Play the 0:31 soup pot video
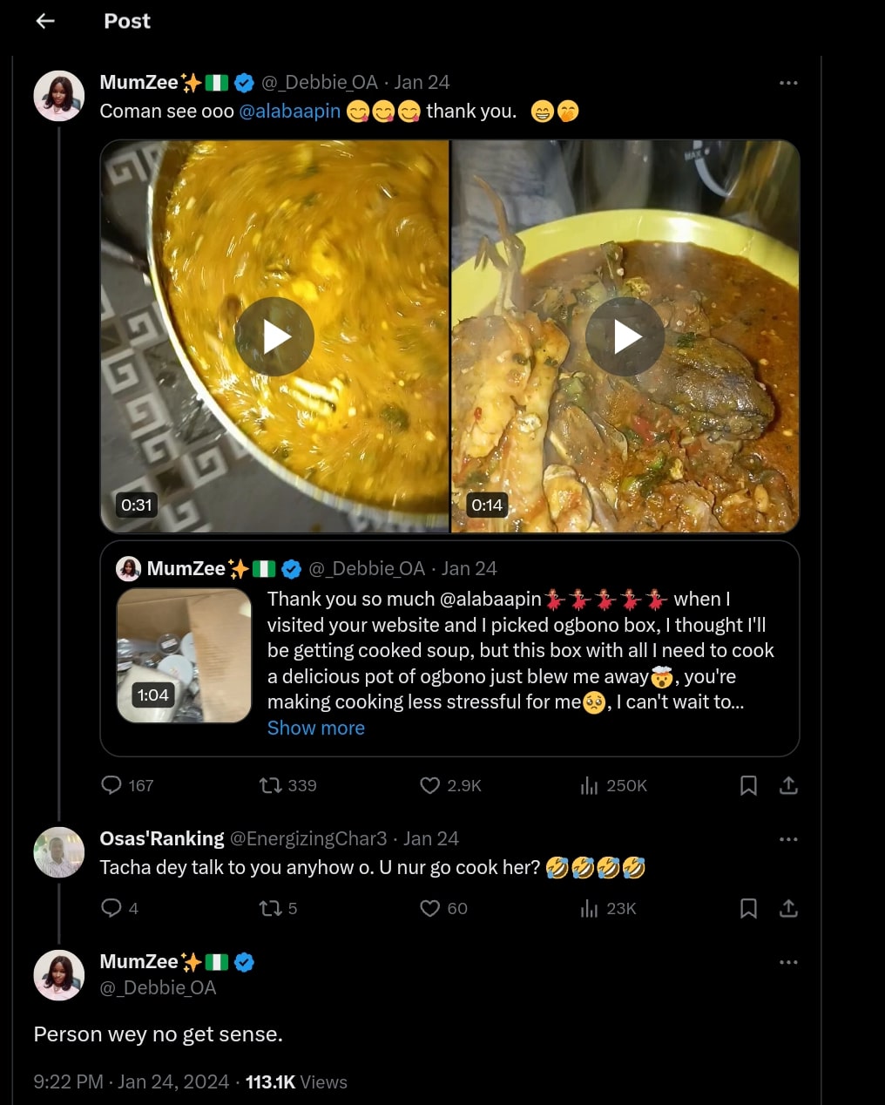This screenshot has width=885, height=1105. (274, 336)
